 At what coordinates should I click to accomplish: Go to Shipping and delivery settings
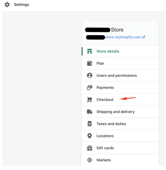(120, 112)
